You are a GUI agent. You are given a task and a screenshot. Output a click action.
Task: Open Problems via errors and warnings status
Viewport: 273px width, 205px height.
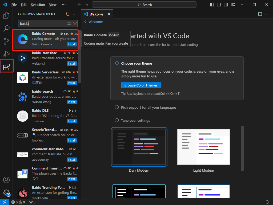click(18, 202)
